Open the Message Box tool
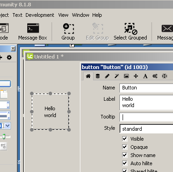 (33, 32)
